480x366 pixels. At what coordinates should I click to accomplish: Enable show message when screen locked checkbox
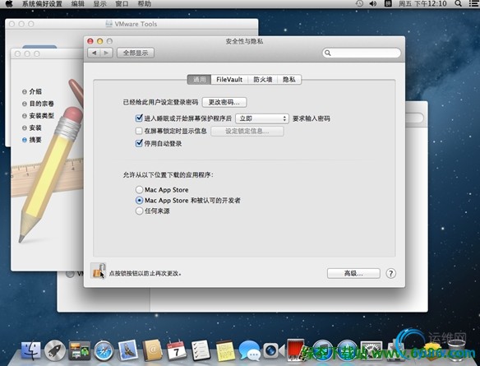[x=139, y=131]
